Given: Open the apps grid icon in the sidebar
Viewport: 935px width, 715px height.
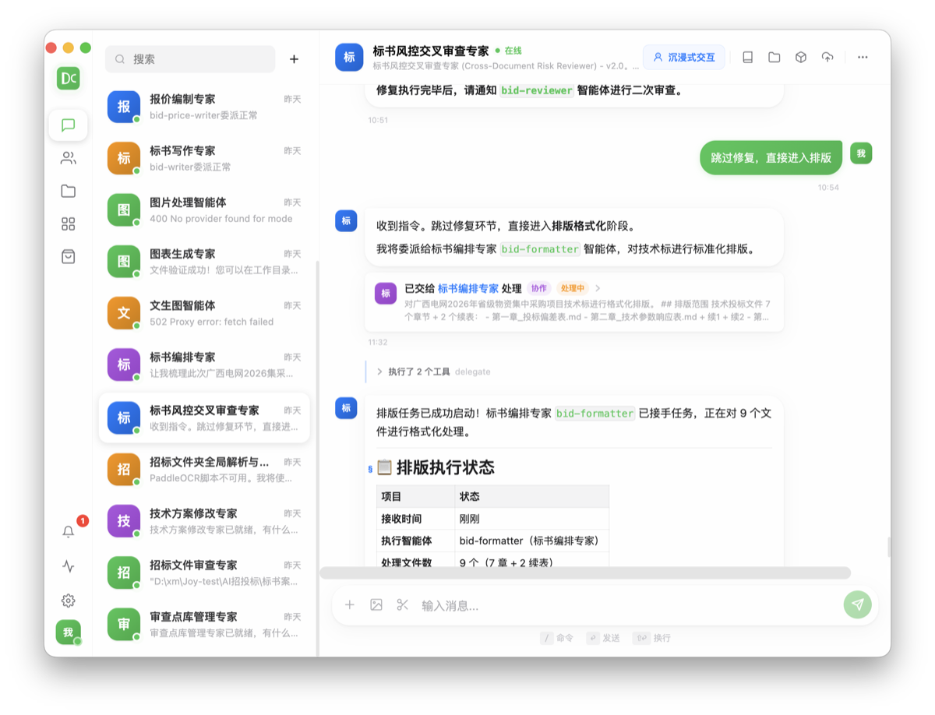Looking at the screenshot, I should [69, 224].
